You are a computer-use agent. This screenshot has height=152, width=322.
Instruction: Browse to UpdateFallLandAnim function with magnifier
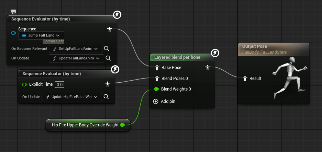pyautogui.click(x=108, y=58)
